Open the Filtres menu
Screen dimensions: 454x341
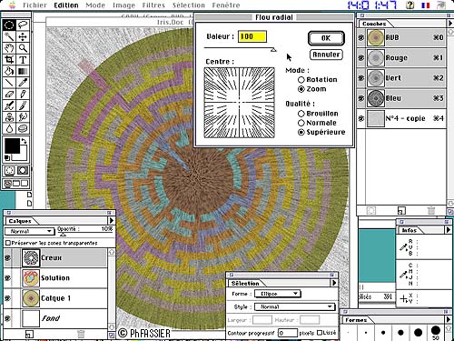pos(153,5)
